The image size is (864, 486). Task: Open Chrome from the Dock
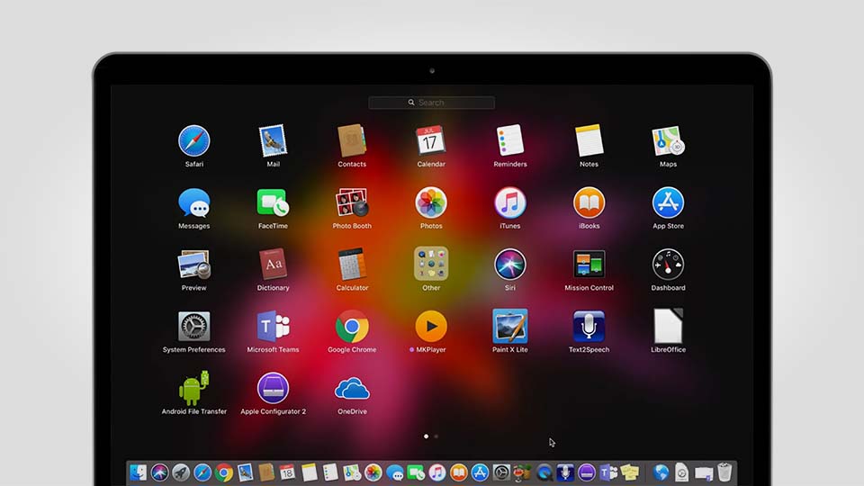(224, 472)
